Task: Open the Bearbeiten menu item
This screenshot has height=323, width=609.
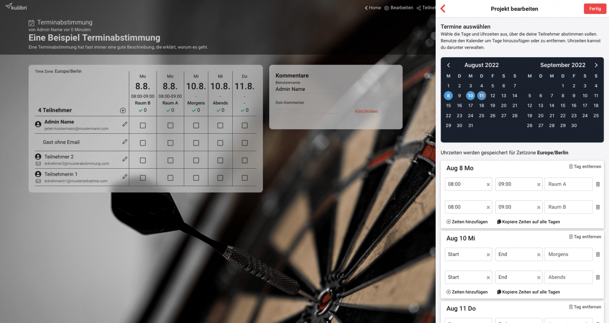Action: click(x=398, y=8)
